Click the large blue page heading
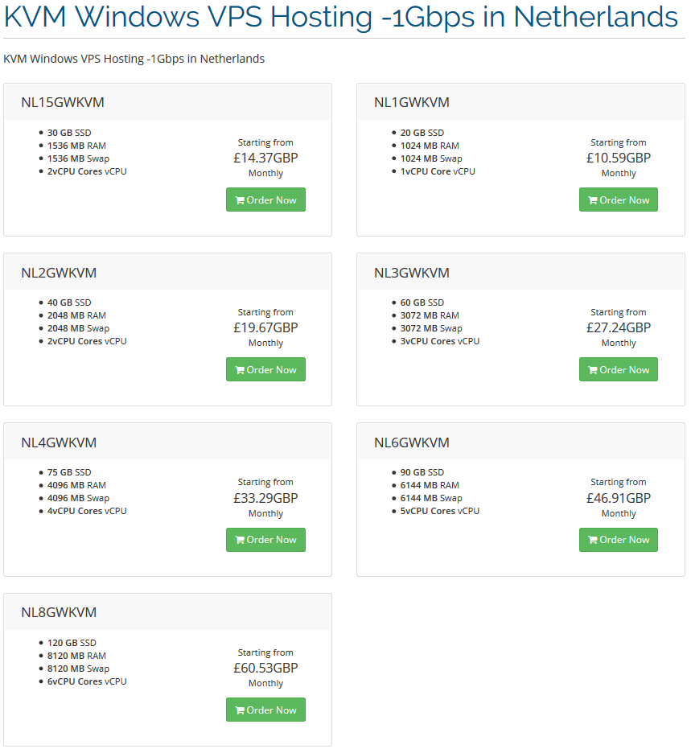This screenshot has width=691, height=749. tap(340, 17)
